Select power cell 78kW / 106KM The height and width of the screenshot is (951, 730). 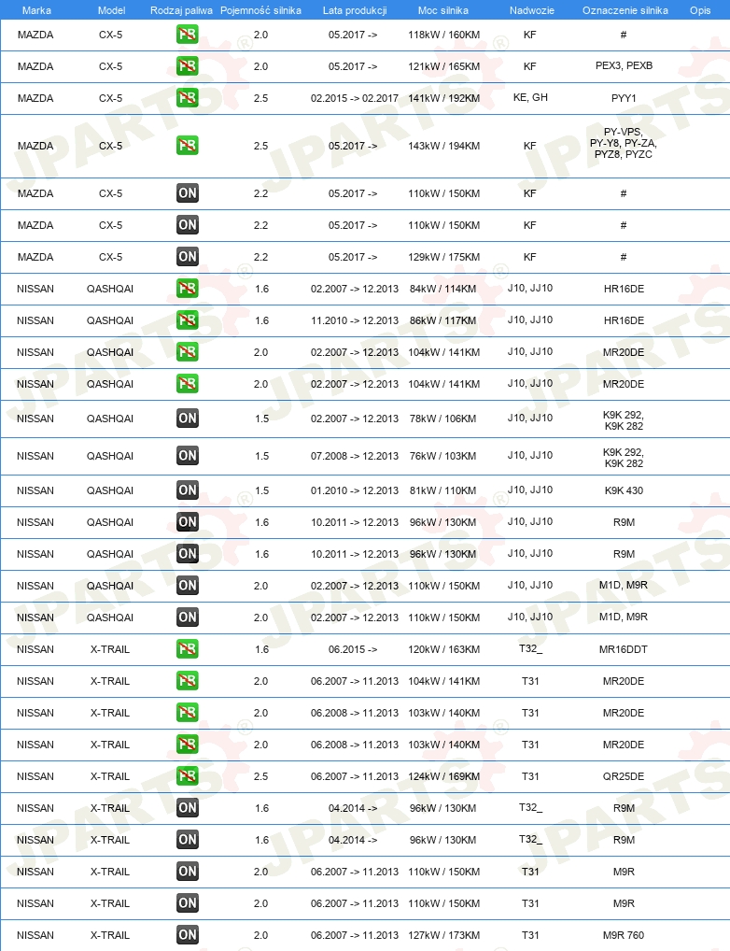443,419
